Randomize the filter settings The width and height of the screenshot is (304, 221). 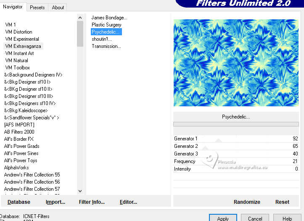coord(247,202)
